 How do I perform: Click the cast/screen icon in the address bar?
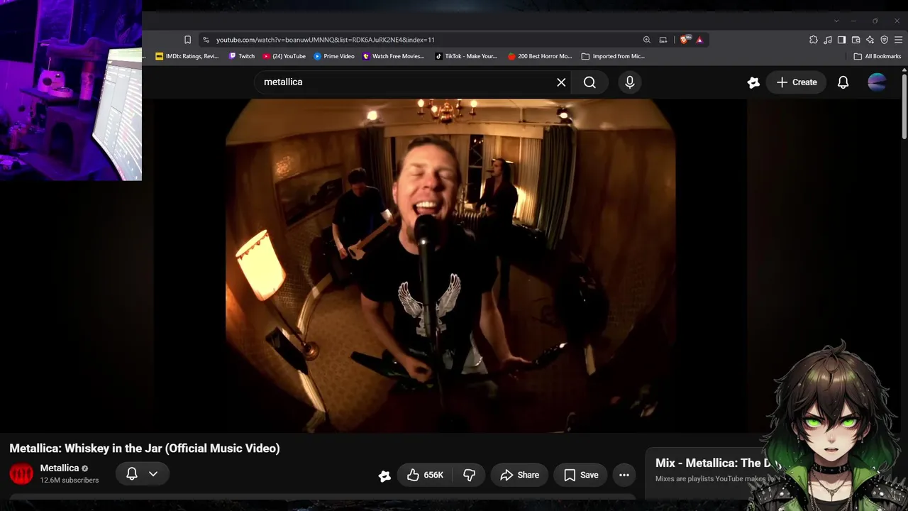pyautogui.click(x=663, y=40)
